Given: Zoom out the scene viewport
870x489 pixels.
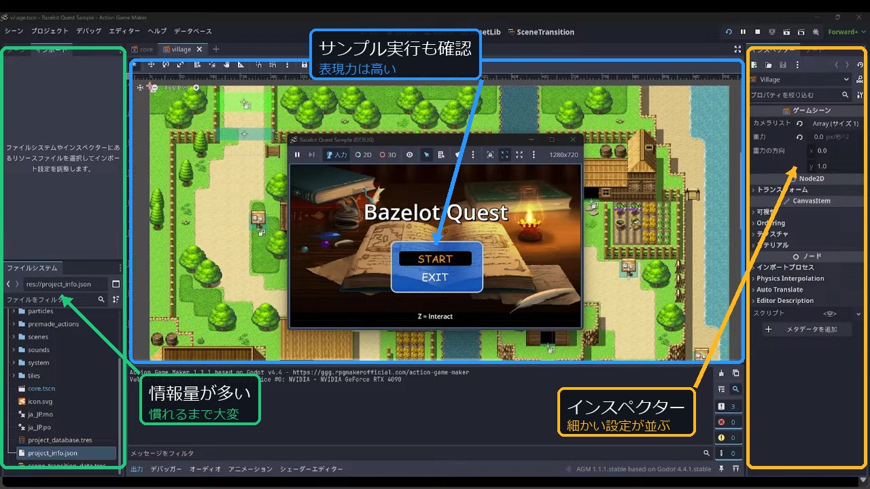Looking at the screenshot, I should pos(154,88).
